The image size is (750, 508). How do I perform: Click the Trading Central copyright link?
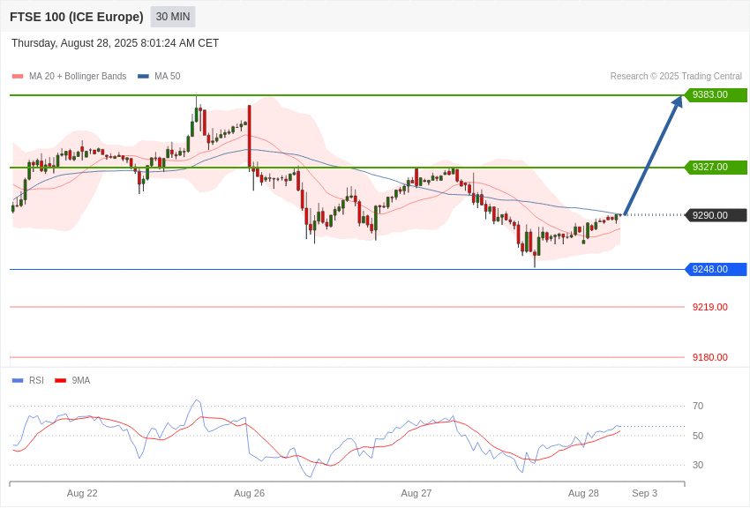click(676, 76)
